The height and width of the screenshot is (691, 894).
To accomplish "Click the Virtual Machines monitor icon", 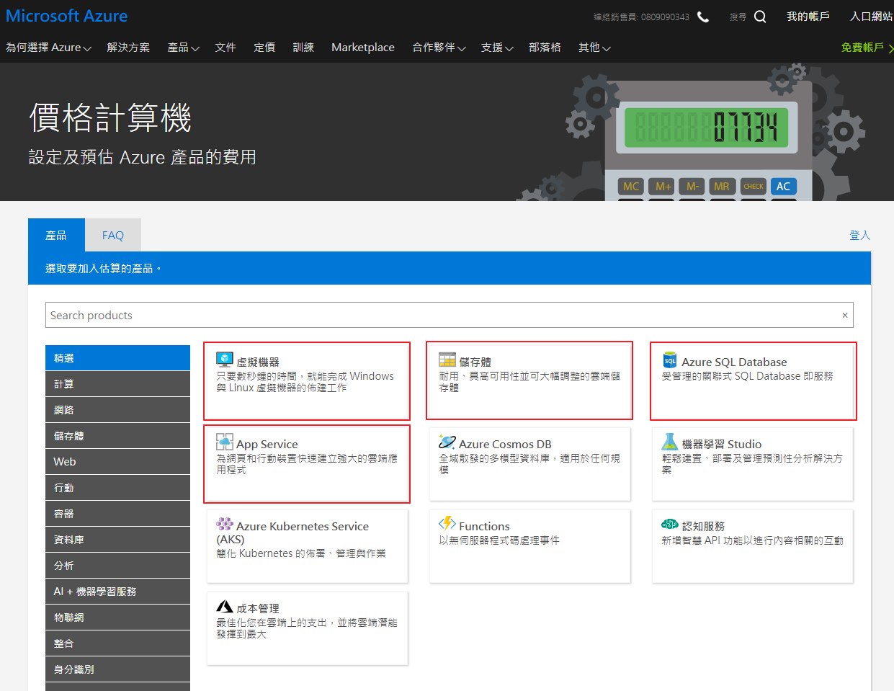I will click(x=225, y=360).
